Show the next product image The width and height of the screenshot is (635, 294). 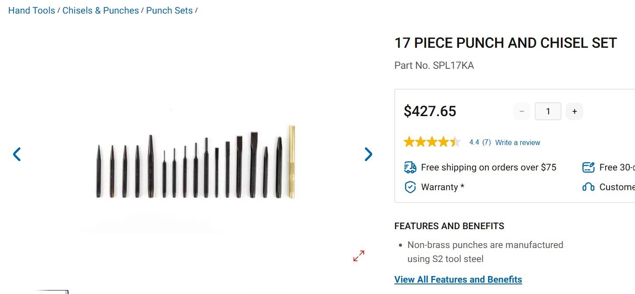[x=369, y=154]
